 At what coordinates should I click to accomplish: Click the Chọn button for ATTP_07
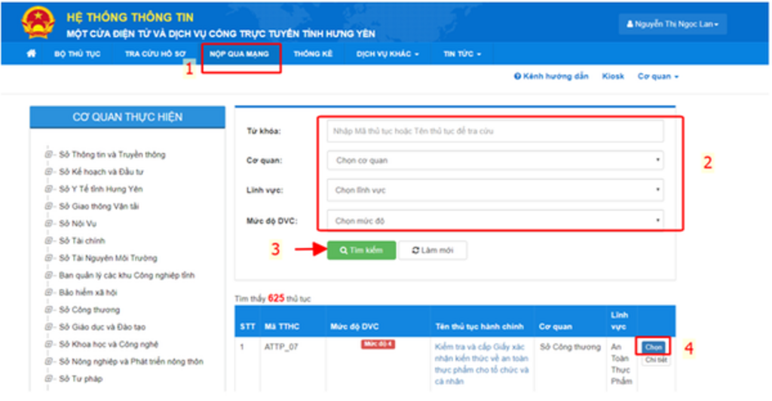pyautogui.click(x=654, y=347)
